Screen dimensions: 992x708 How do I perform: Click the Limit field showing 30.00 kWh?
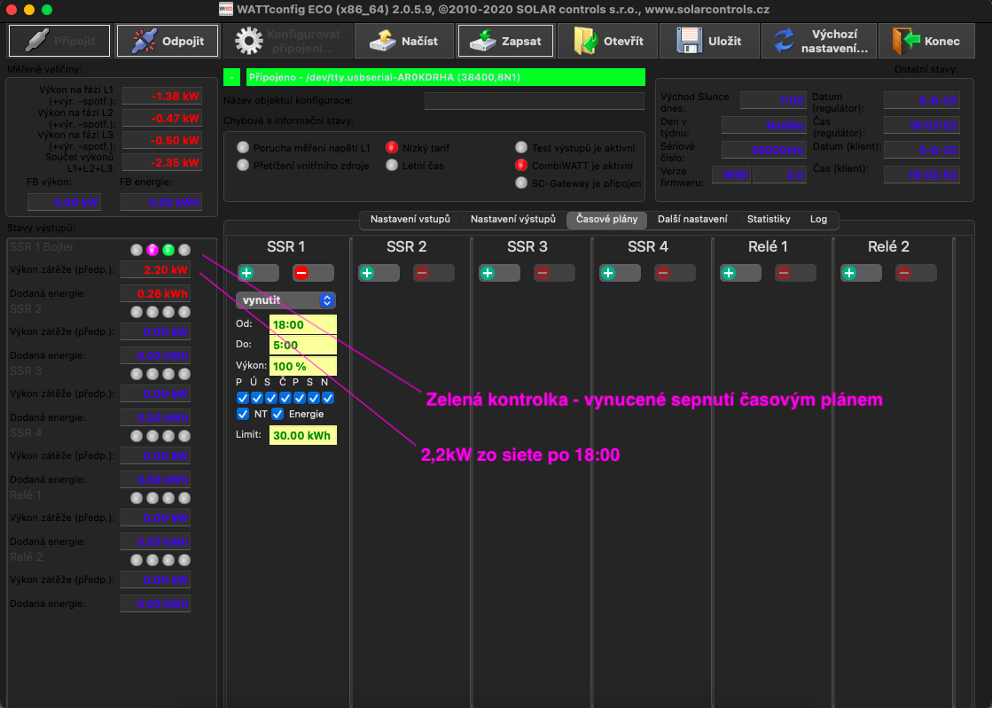tap(302, 435)
